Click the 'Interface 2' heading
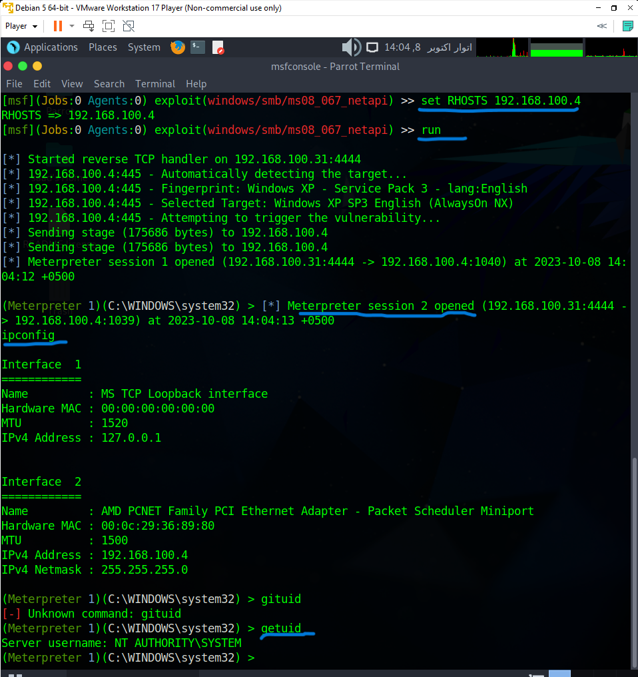This screenshot has width=638, height=677. tap(41, 482)
